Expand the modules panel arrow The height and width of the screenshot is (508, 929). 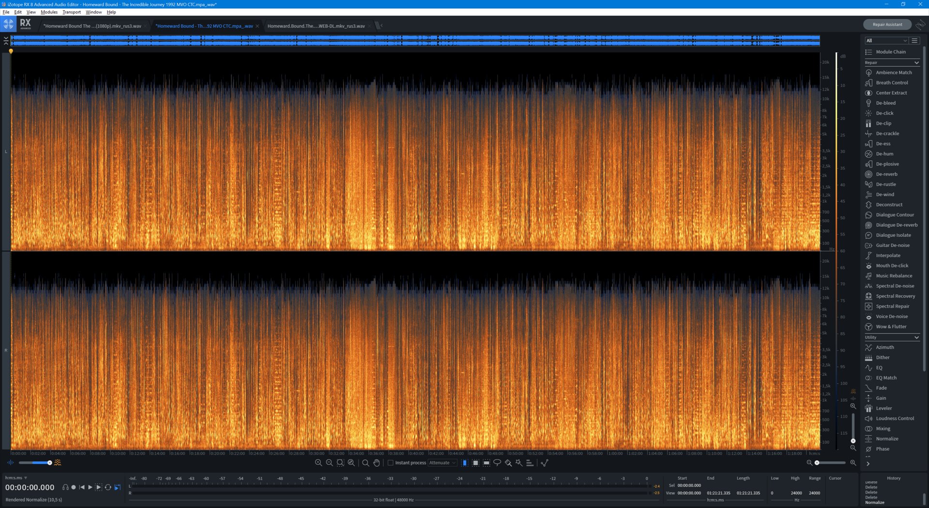pos(868,464)
